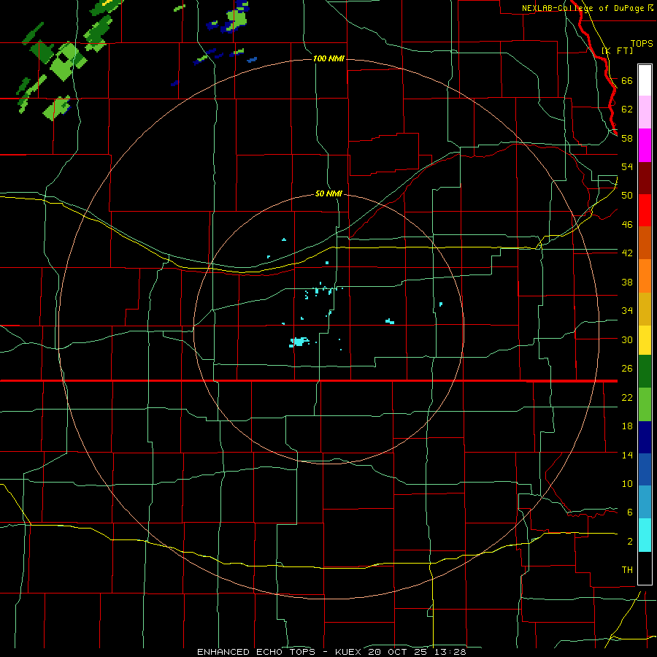
Task: Click the black TH legend swatch
Action: click(645, 568)
